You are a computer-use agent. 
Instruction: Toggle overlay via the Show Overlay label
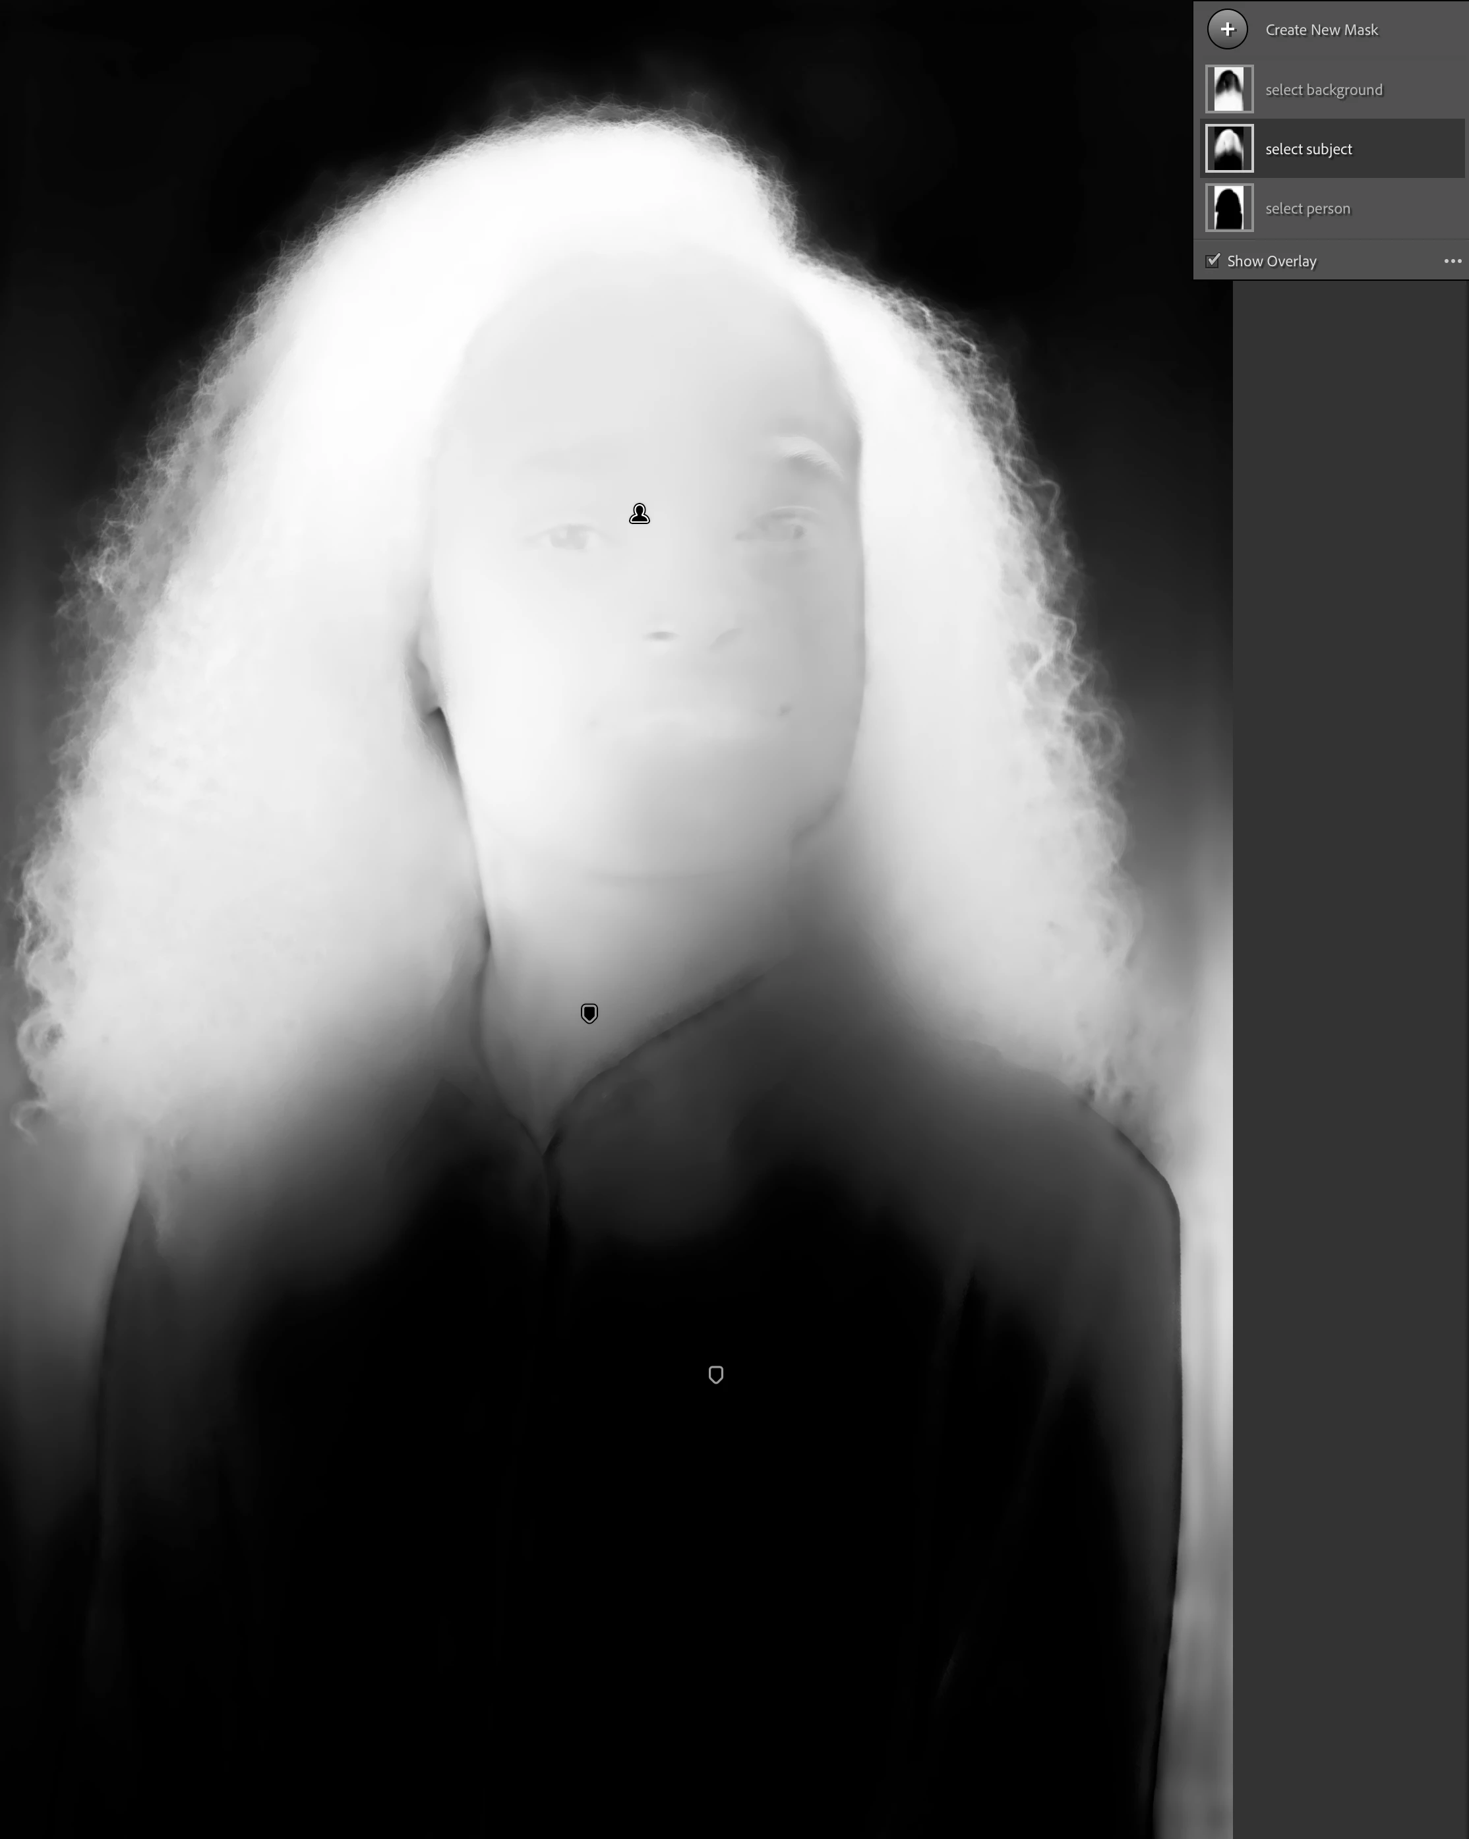(1271, 261)
